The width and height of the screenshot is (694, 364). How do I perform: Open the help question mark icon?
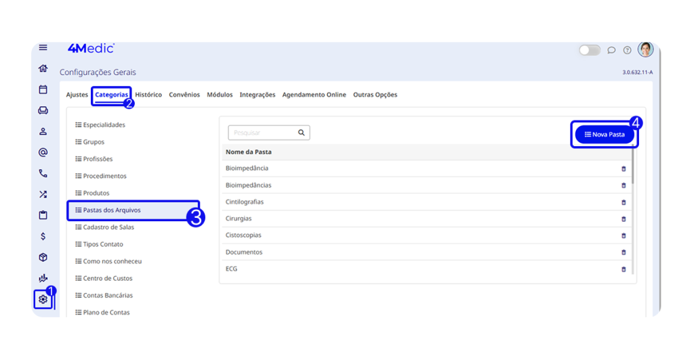[627, 50]
